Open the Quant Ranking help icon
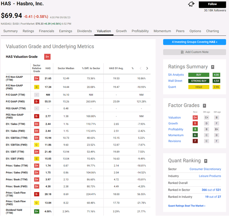The image size is (229, 219). (206, 161)
